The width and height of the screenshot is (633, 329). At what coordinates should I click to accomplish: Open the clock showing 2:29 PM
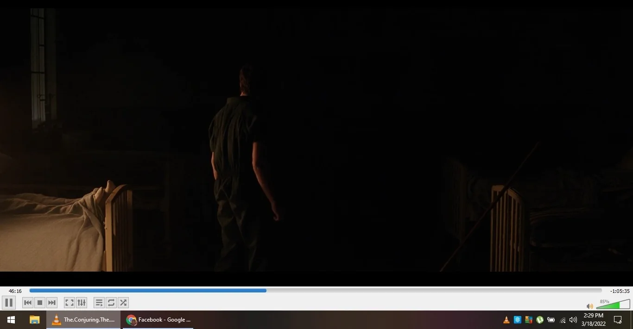click(594, 320)
